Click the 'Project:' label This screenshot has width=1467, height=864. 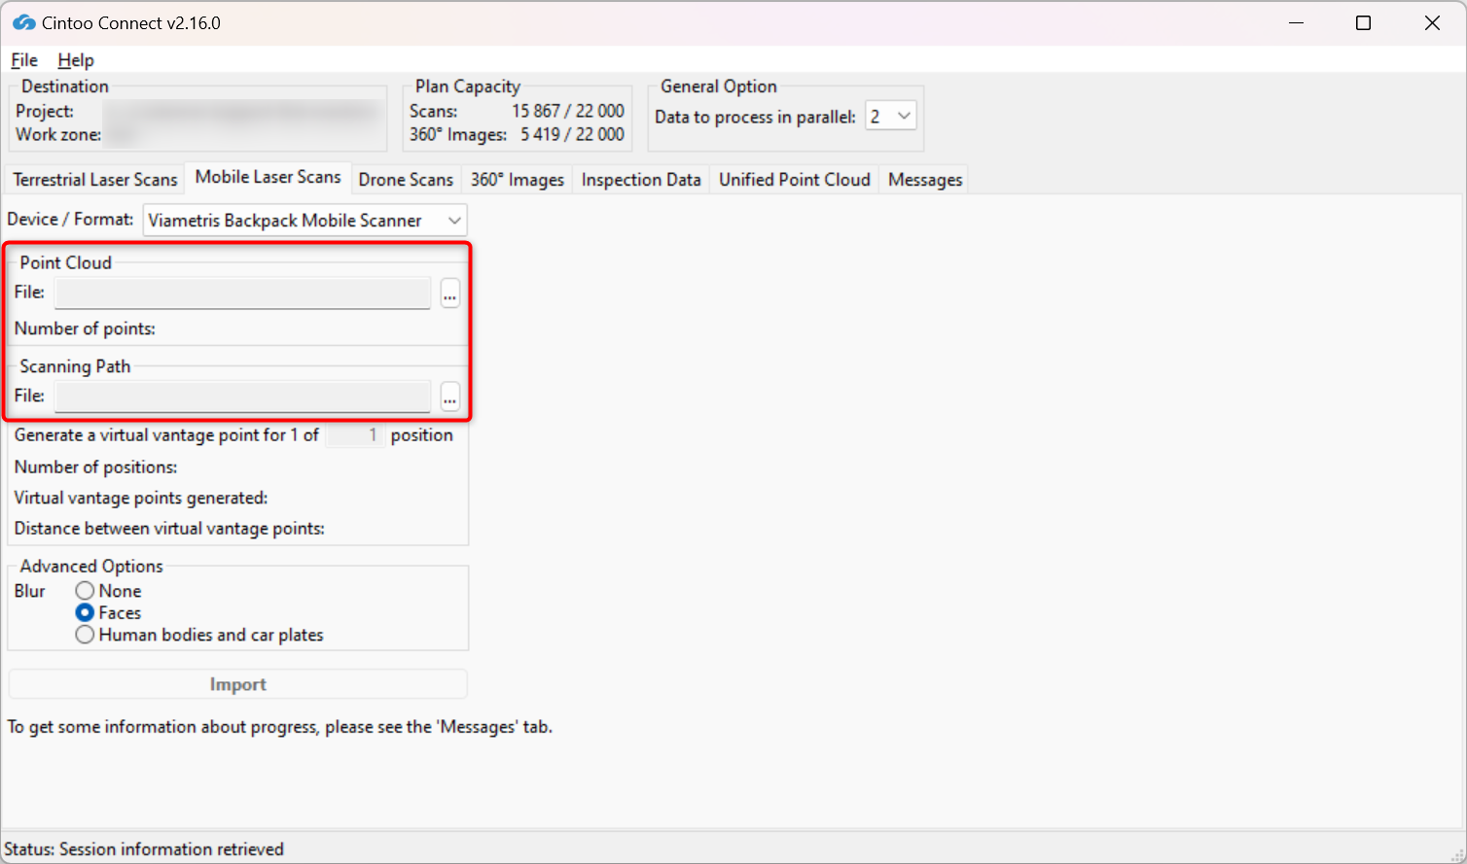[45, 111]
